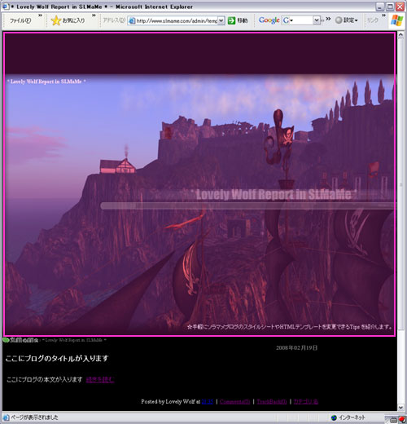Image resolution: width=407 pixels, height=424 pixels.
Task: Click the body text ここにブログの本文が入ります
Action: [x=44, y=380]
